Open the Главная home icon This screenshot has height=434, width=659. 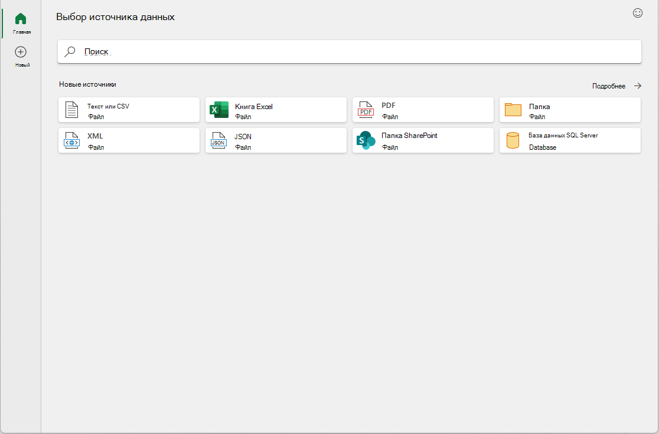tap(21, 19)
